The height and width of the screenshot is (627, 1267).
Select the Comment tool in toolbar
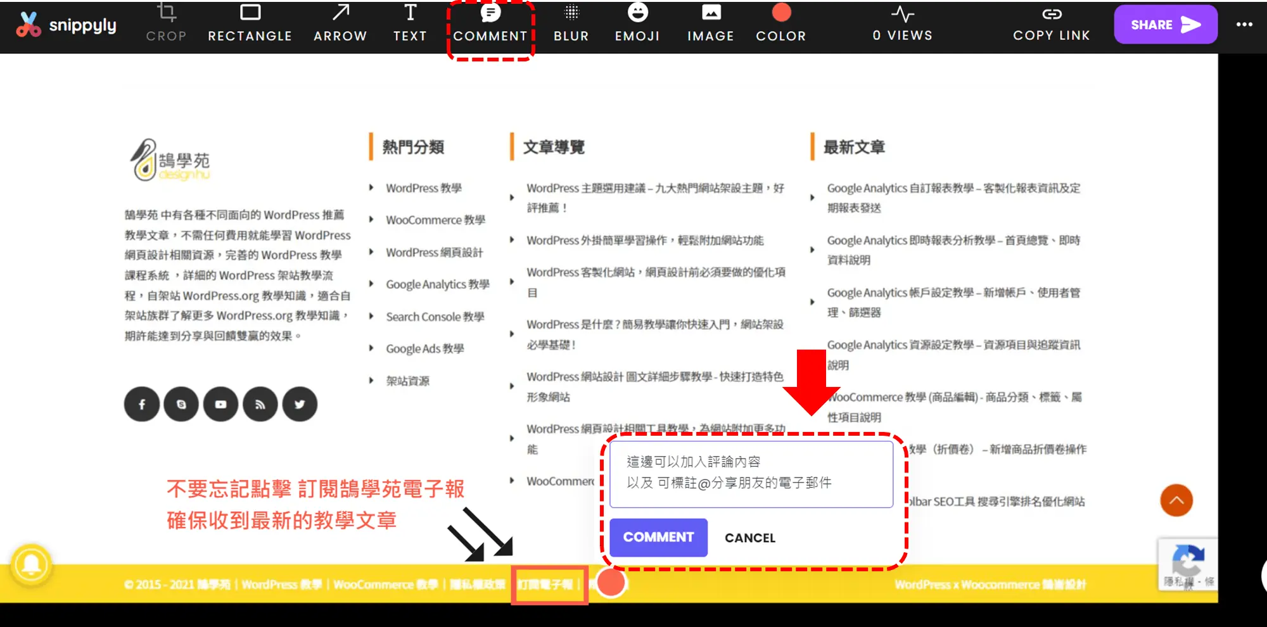[x=490, y=22]
